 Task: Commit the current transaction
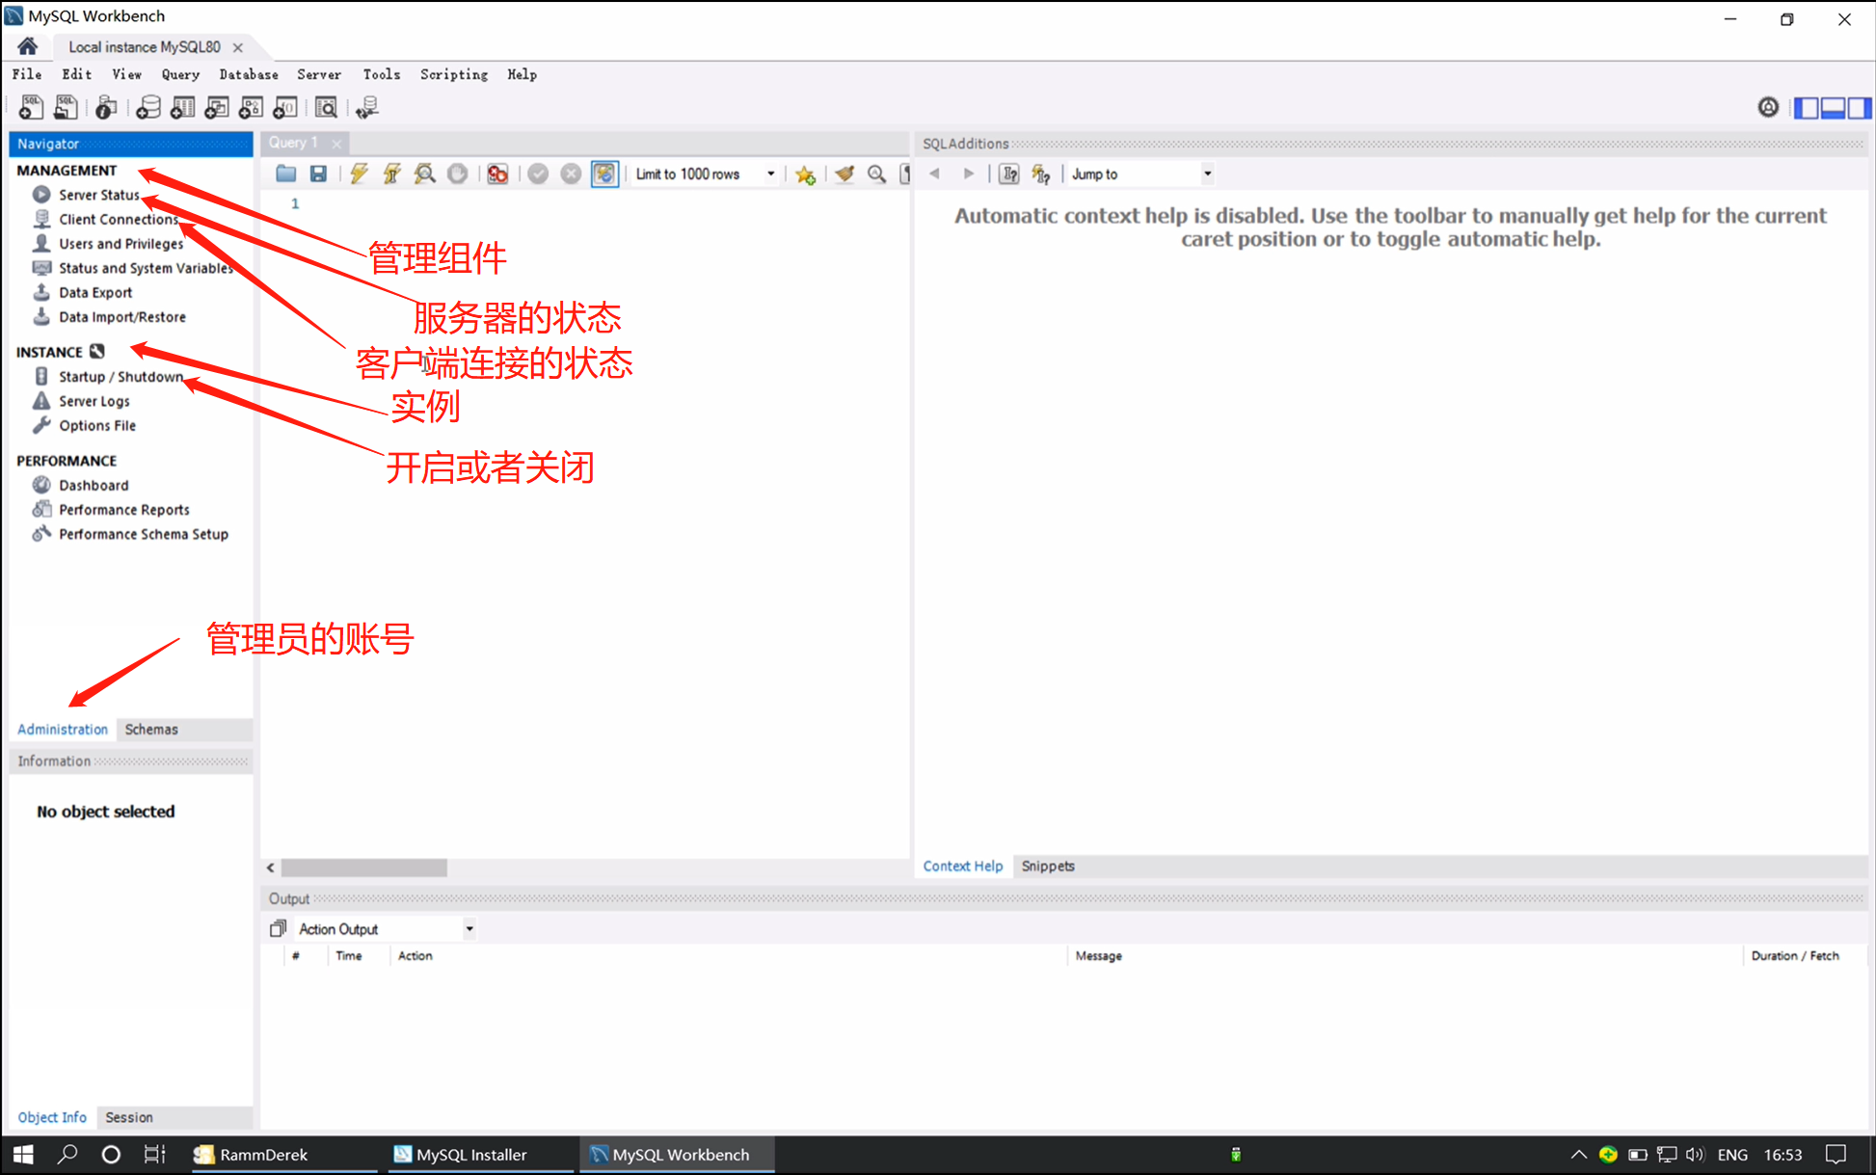coord(539,174)
